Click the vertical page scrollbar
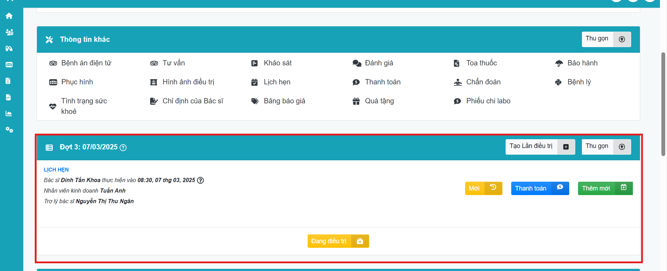Image resolution: width=667 pixels, height=271 pixels. 663,105
